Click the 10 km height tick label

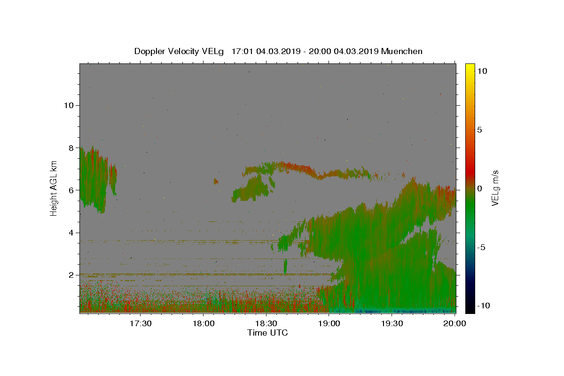tap(69, 105)
